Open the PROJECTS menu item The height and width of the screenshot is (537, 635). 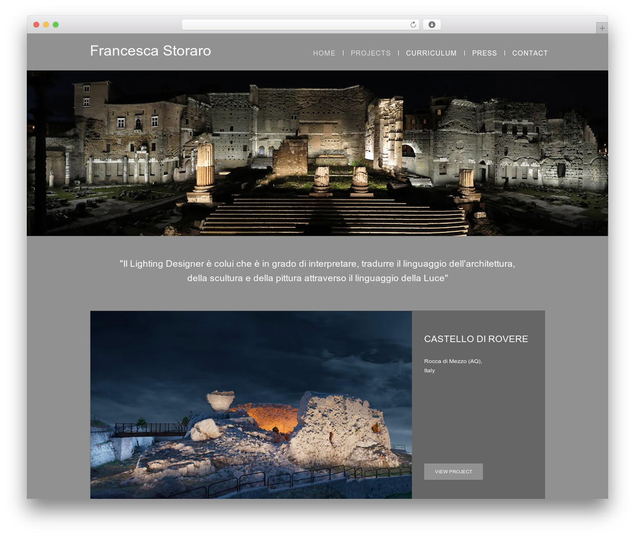371,53
